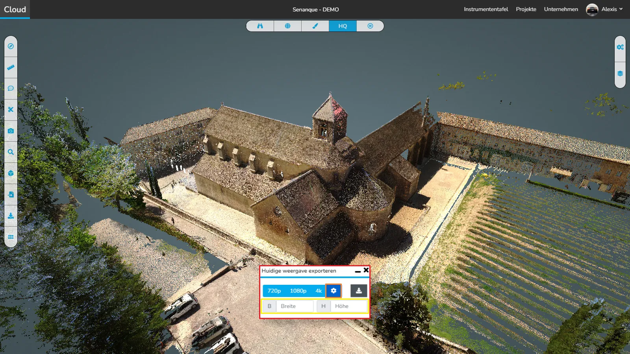Choose the 1080p export resolution
This screenshot has width=630, height=354.
coord(298,291)
